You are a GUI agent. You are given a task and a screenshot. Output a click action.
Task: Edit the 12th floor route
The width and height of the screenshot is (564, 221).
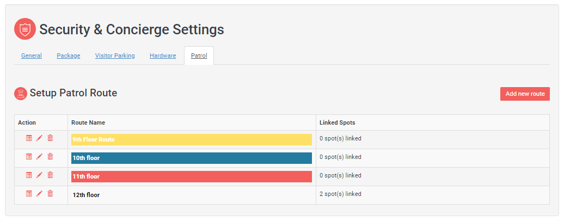(39, 193)
